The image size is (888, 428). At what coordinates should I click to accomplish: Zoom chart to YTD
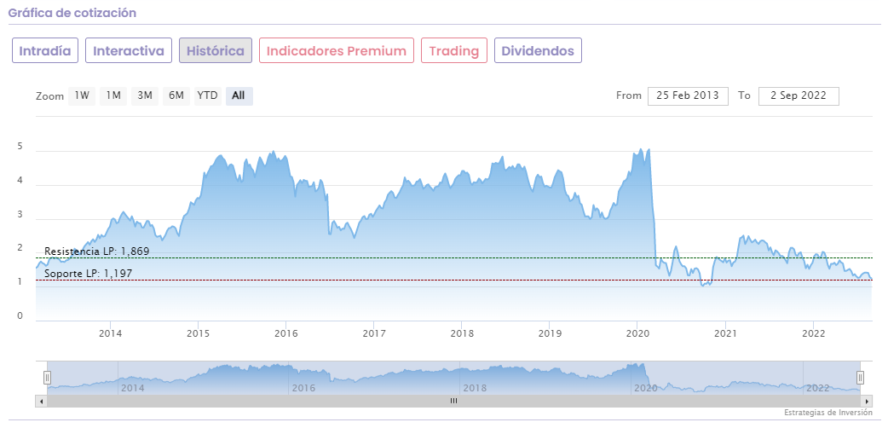(x=207, y=95)
